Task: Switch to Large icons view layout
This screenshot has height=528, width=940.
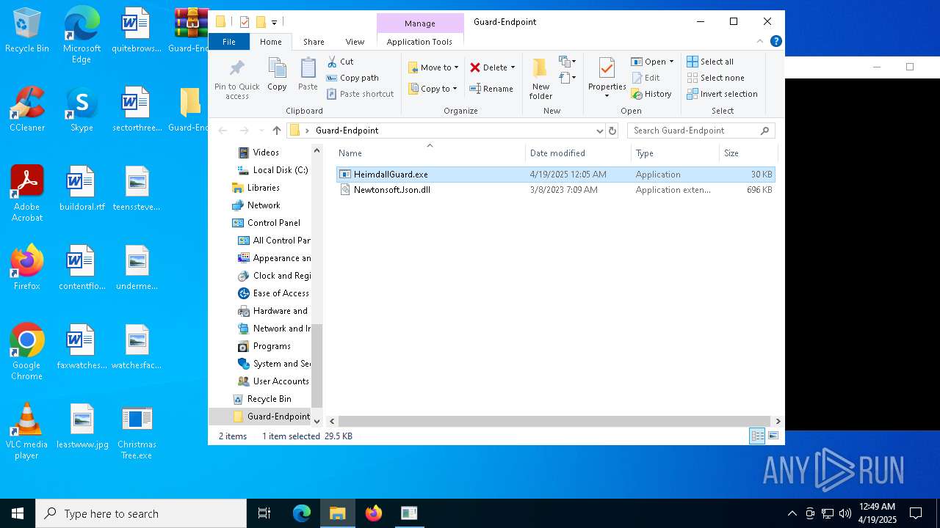Action: pyautogui.click(x=773, y=436)
